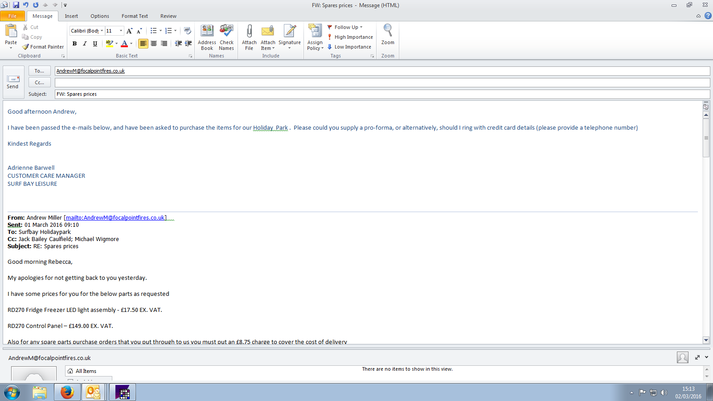Click the Save icon in quick access toolbar
This screenshot has height=401, width=713.
[16, 5]
